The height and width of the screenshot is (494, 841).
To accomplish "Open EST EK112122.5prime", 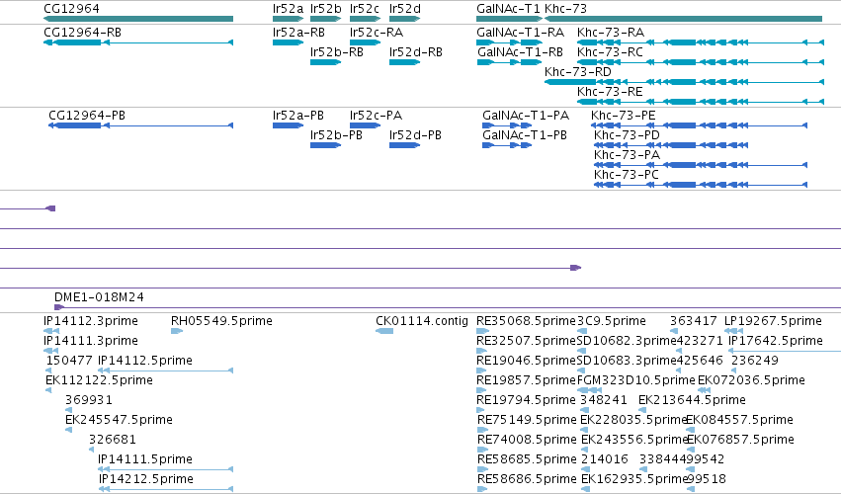I will (99, 380).
